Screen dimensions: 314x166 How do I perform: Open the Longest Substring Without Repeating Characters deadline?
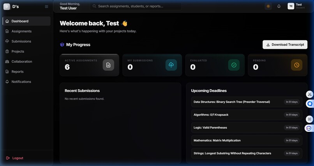pos(247,153)
